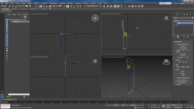Open the Utilities wrench tab
The height and width of the screenshot is (109, 194).
point(190,15)
